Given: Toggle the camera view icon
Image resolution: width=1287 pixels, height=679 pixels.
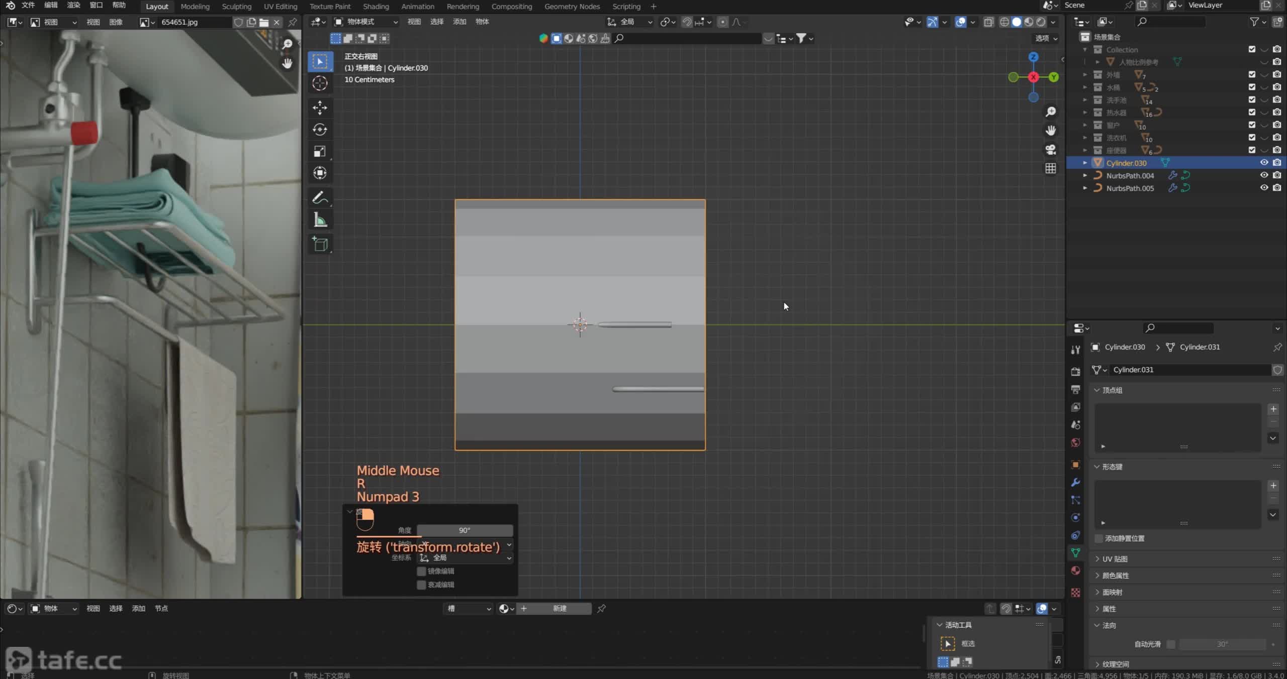Looking at the screenshot, I should (x=1051, y=150).
